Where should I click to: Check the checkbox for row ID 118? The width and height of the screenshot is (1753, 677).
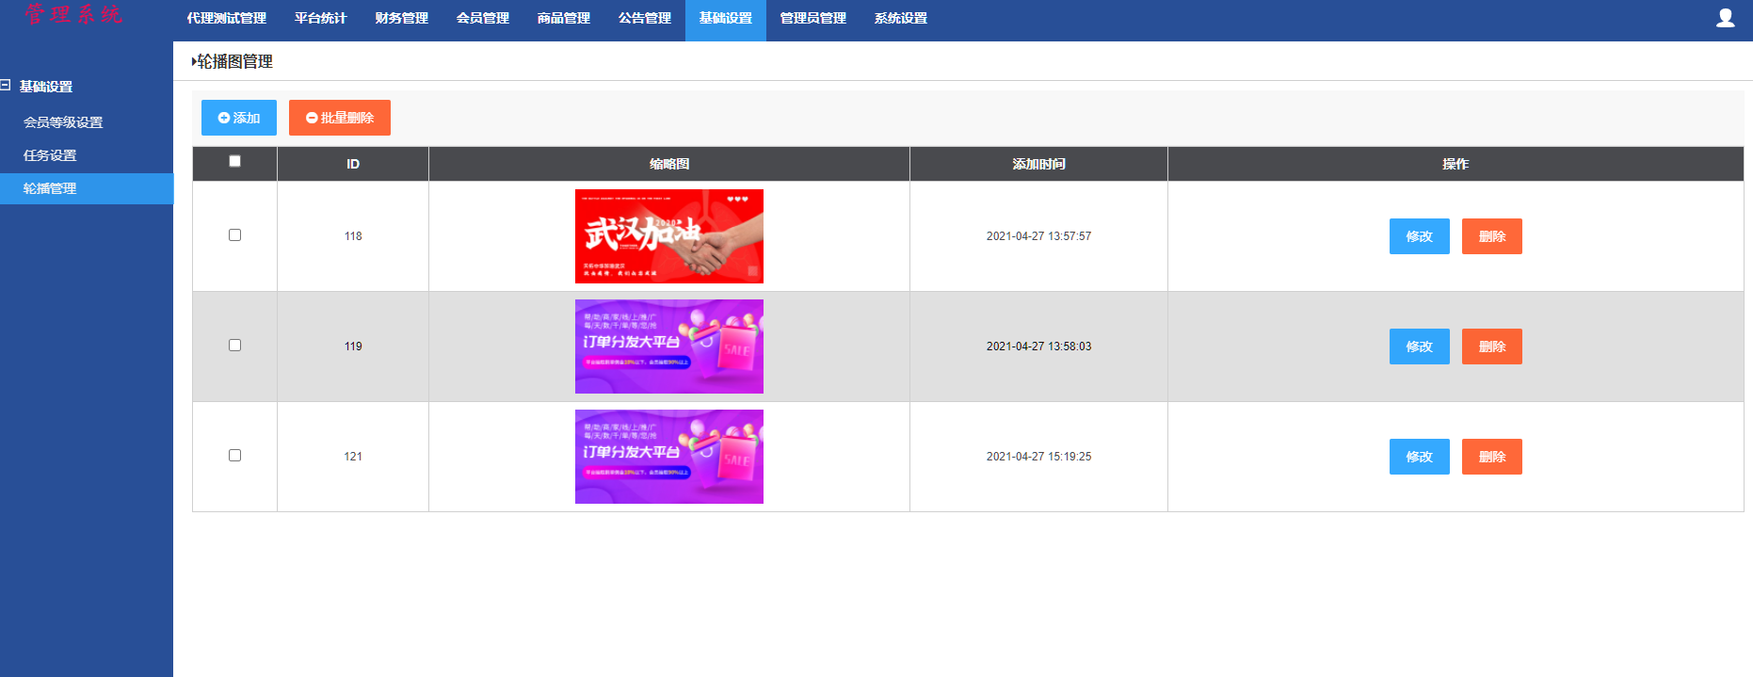(x=234, y=235)
